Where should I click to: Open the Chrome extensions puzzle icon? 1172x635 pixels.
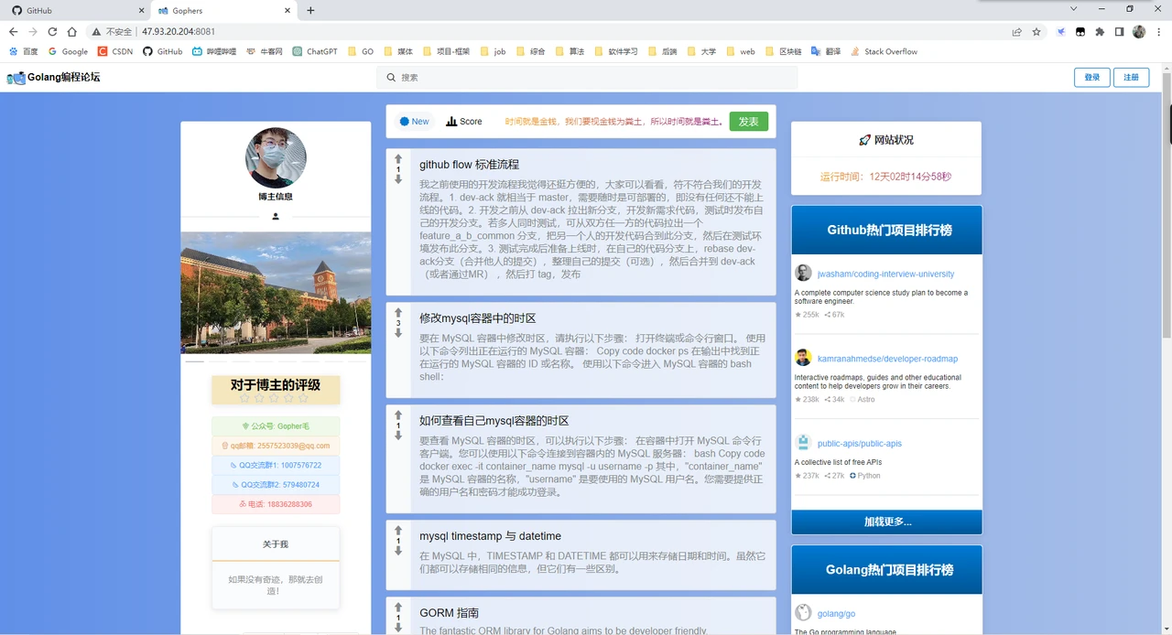pos(1100,31)
